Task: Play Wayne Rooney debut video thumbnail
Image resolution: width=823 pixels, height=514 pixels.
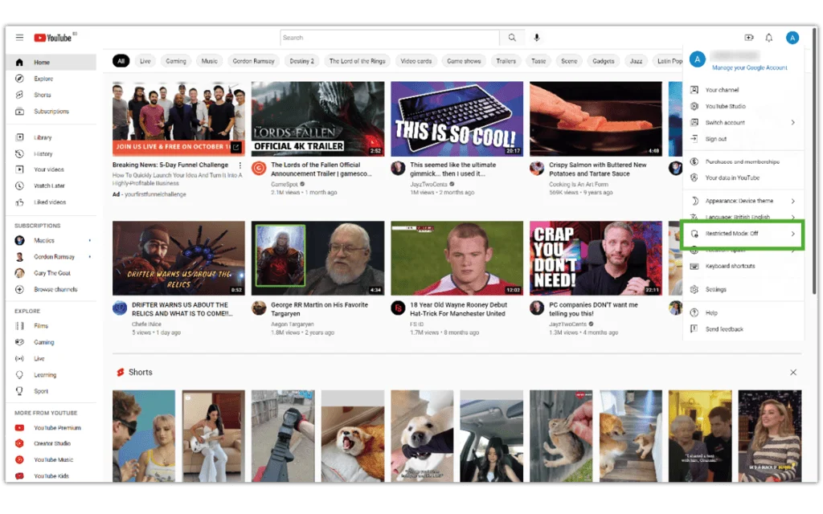Action: (x=457, y=258)
